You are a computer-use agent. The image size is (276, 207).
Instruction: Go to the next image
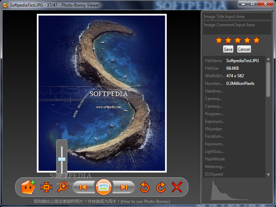click(124, 187)
